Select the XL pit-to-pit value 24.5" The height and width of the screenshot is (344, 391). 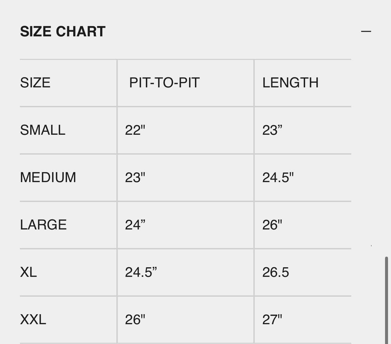point(141,272)
